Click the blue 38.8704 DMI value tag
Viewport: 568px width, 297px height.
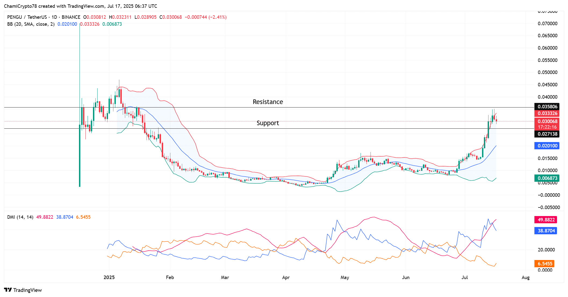[546, 231]
